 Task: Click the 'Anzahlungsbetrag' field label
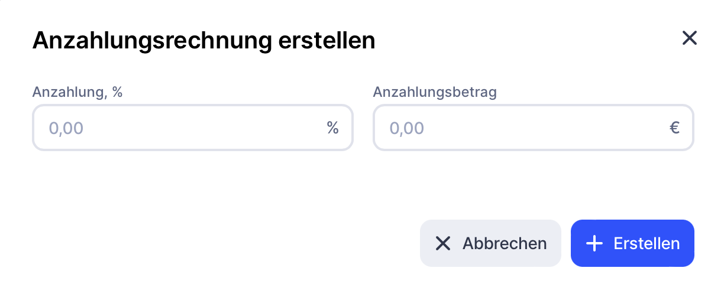tap(435, 92)
